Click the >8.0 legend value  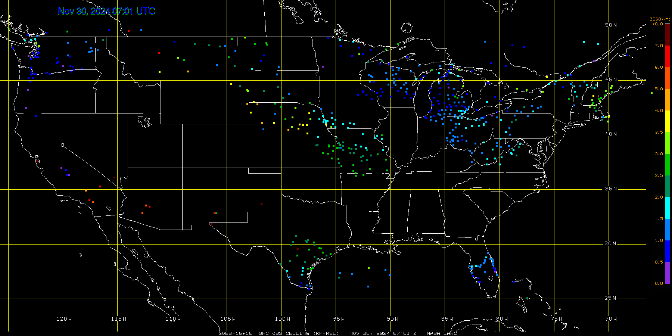(x=658, y=24)
